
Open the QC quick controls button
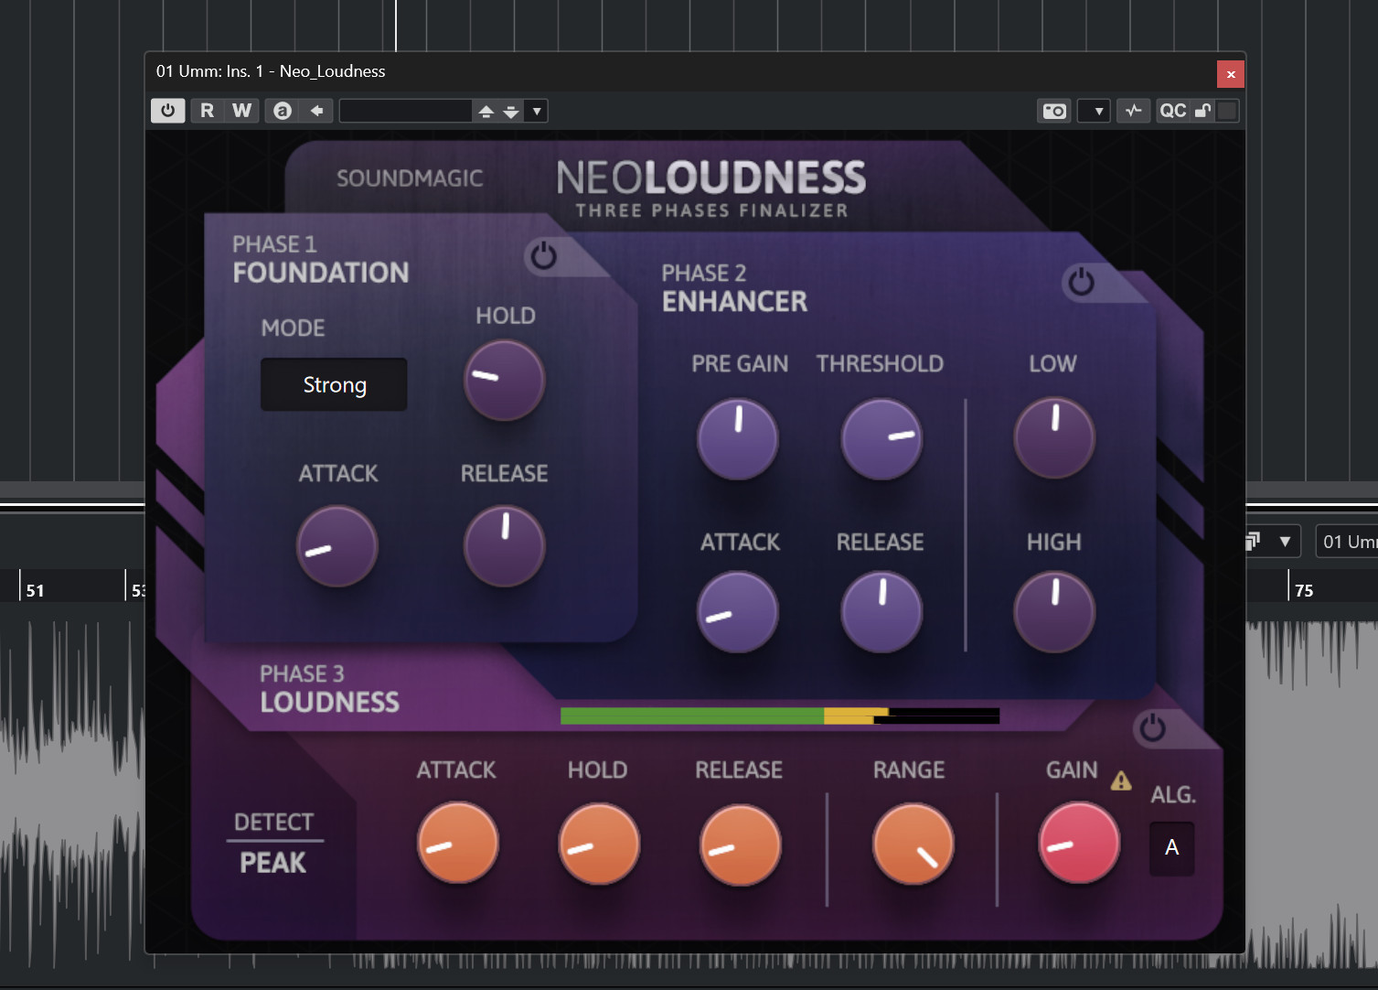[x=1172, y=111]
